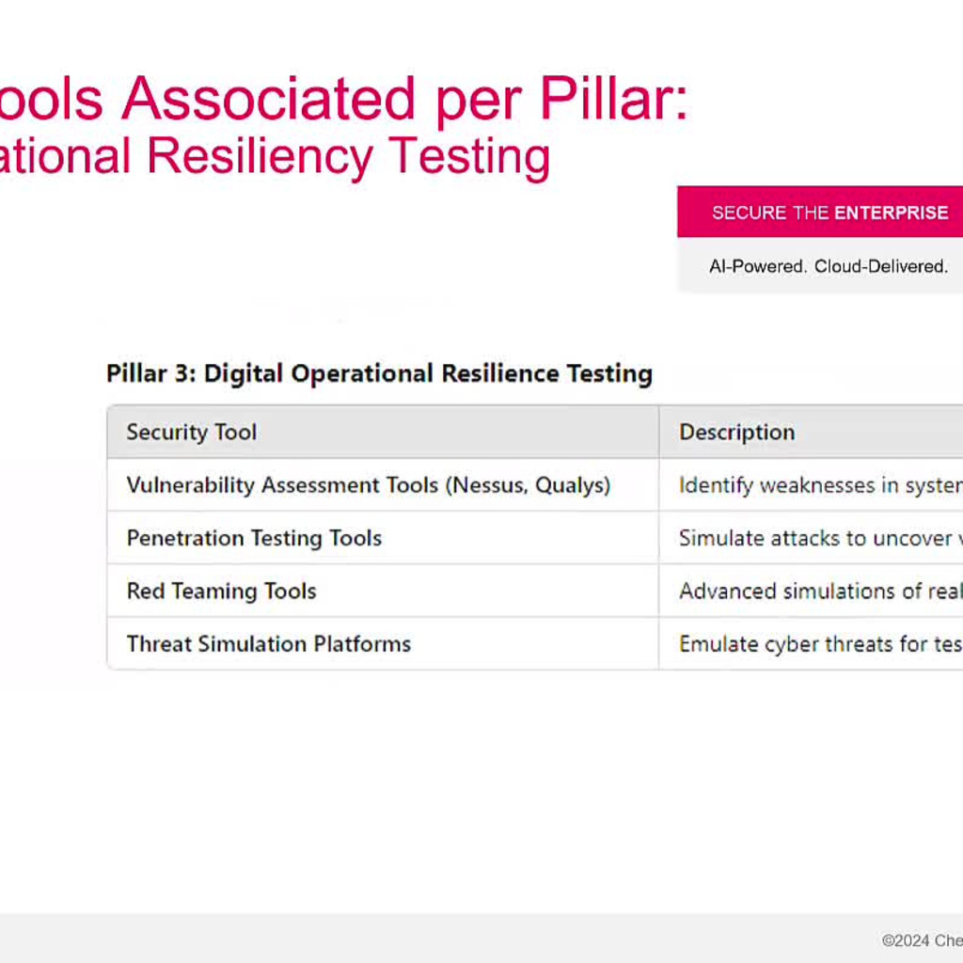Select the 'Pillar 3: Digital Operational Resilience Testing' heading
Viewport: 963px width, 963px height.
[x=379, y=373]
